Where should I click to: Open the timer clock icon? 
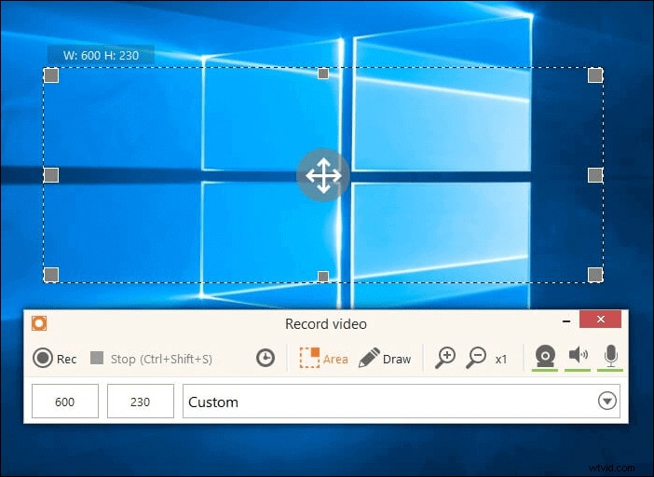[266, 358]
